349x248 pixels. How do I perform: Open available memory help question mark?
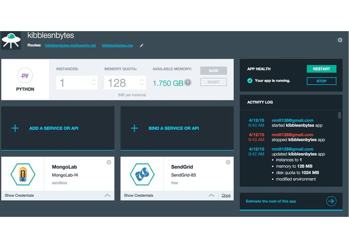188,82
